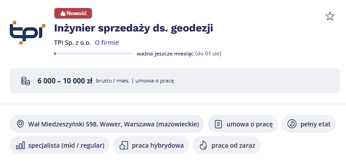Screen dimensions: 346x161
Task: Select the specjalista (mid / regular) chip
Action: tap(60, 145)
